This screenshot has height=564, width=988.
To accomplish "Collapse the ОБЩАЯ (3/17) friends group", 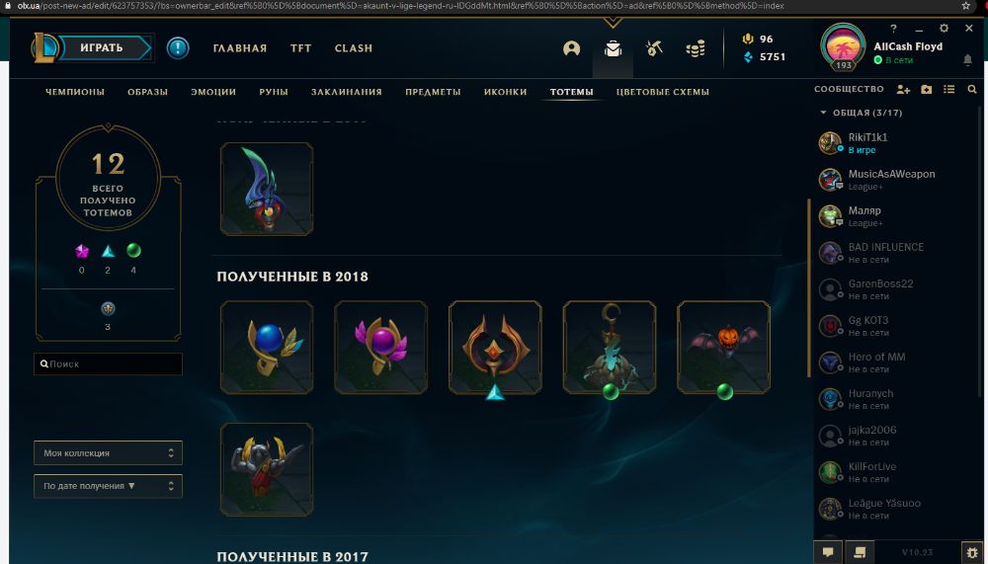I will [861, 113].
